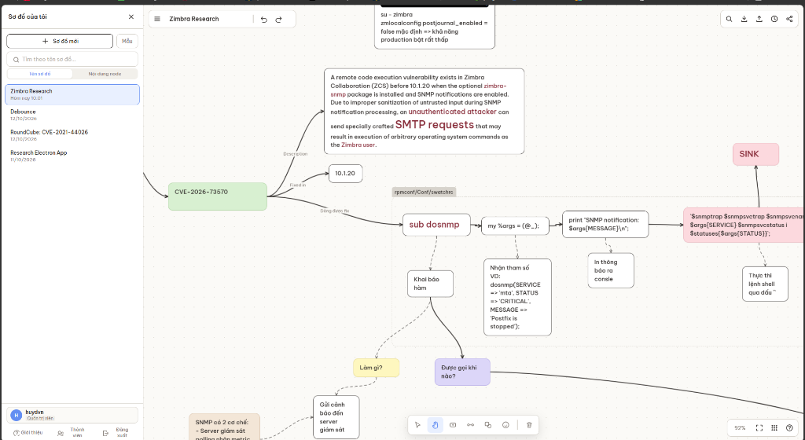
Task: Select the 'zmlocalconfig postjournal_enabled' node
Action: pyautogui.click(x=434, y=27)
